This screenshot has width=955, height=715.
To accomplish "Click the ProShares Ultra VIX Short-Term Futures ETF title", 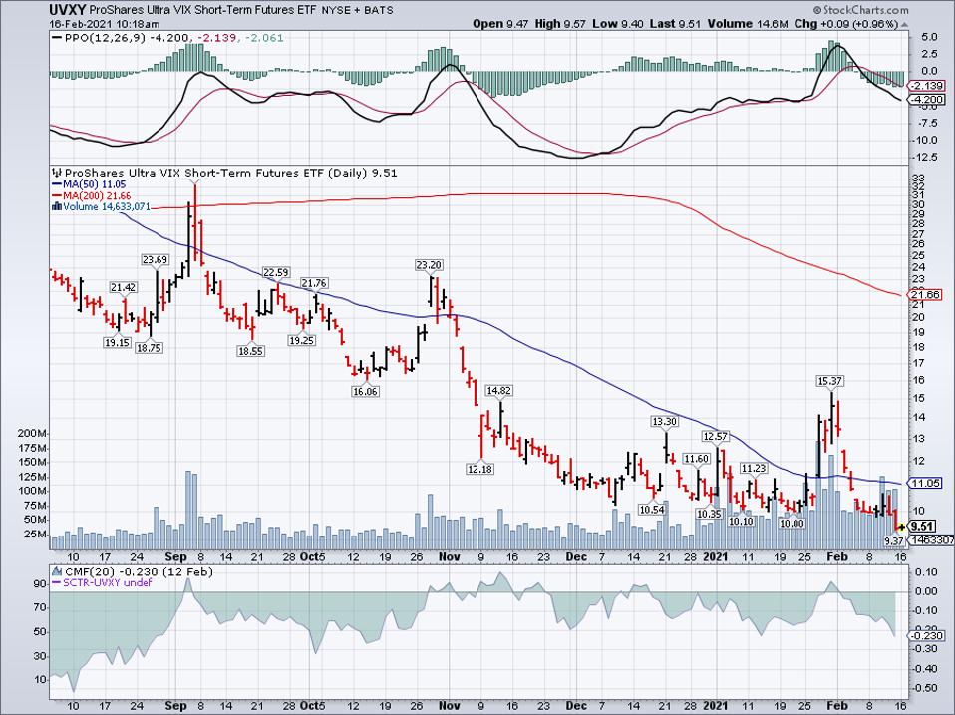I will tap(201, 10).
